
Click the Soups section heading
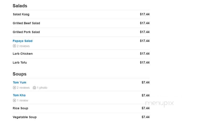click(x=20, y=74)
